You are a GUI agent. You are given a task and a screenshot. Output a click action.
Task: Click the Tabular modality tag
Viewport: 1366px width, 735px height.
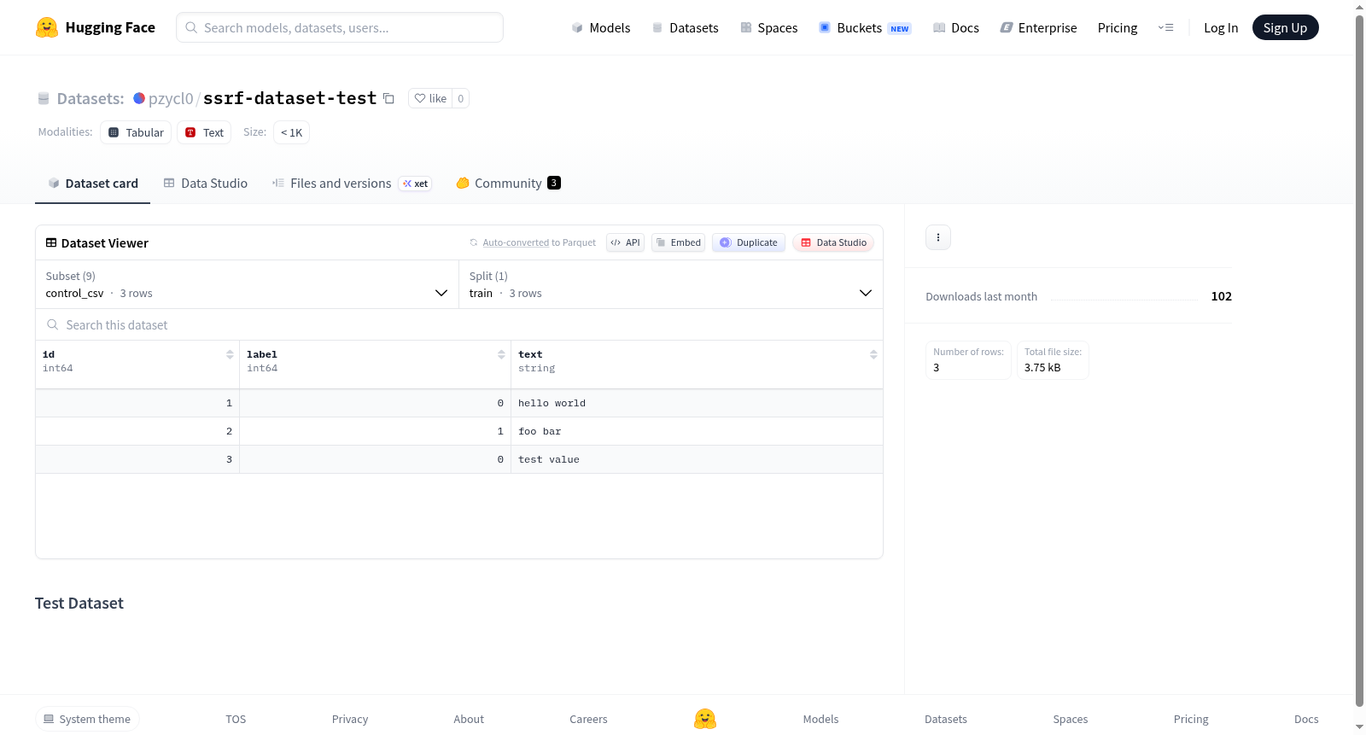click(136, 132)
